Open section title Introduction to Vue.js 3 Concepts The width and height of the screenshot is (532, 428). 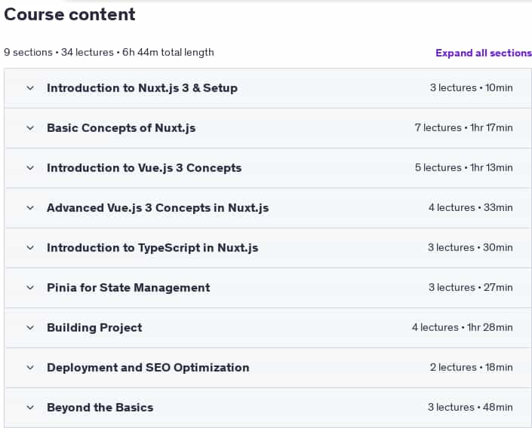(x=144, y=168)
